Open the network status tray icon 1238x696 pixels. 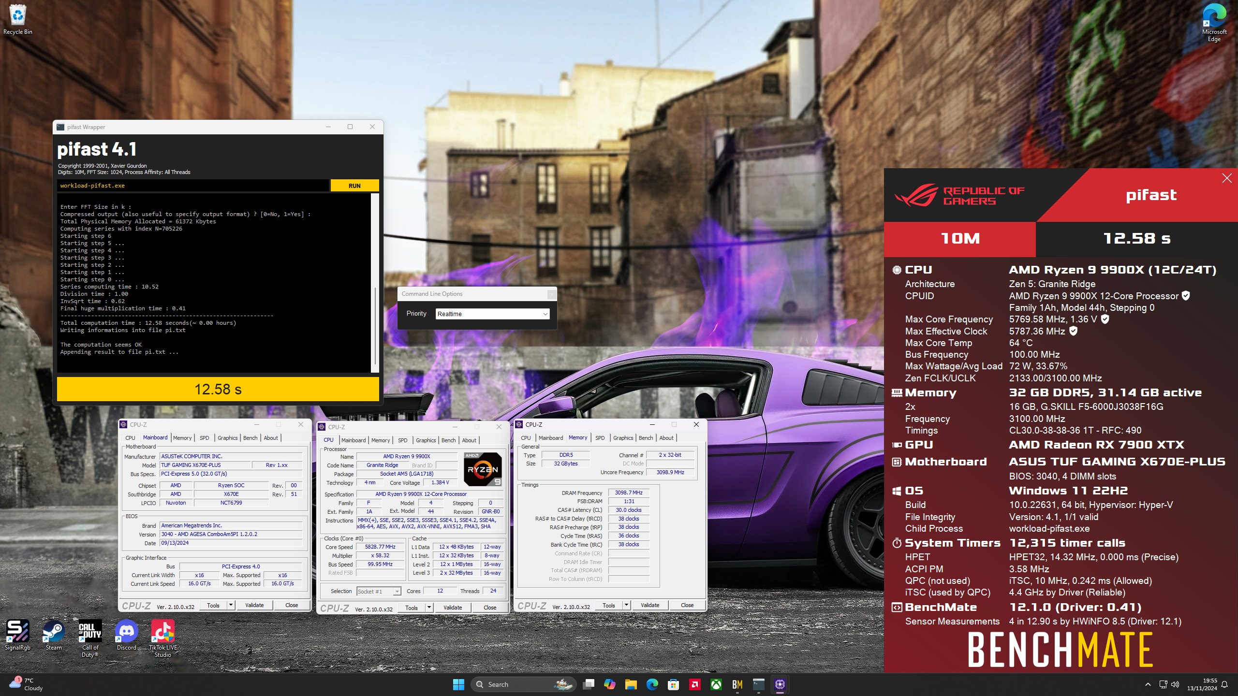click(1164, 684)
